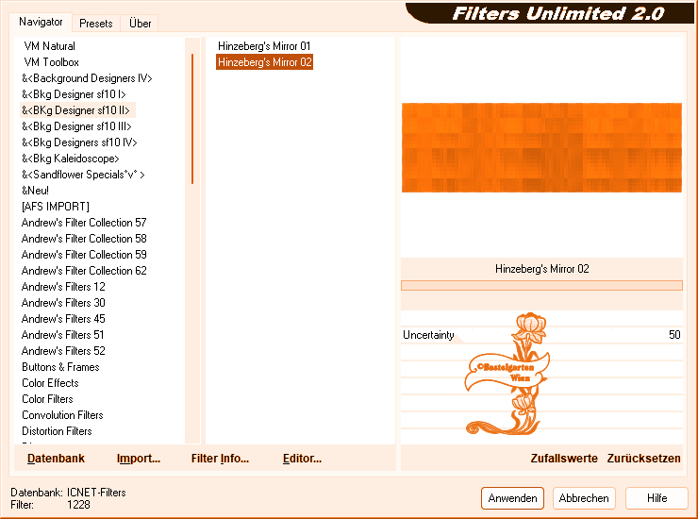Viewport: 698px width, 519px height.
Task: Choose &<Bkg Designer sf10 I> category
Action: pyautogui.click(x=74, y=94)
